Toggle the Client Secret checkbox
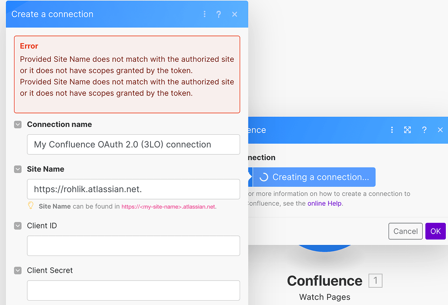The image size is (448, 305). [17, 270]
